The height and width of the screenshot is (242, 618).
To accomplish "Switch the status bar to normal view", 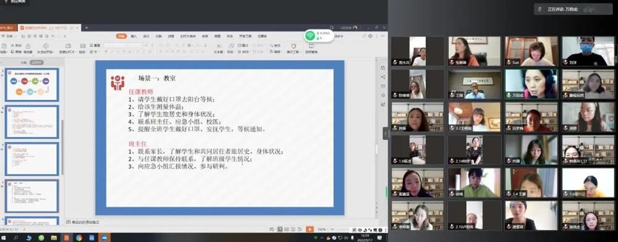I will coord(280,229).
